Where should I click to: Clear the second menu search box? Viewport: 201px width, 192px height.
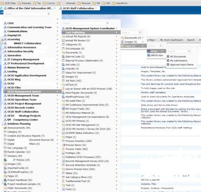click(x=107, y=23)
